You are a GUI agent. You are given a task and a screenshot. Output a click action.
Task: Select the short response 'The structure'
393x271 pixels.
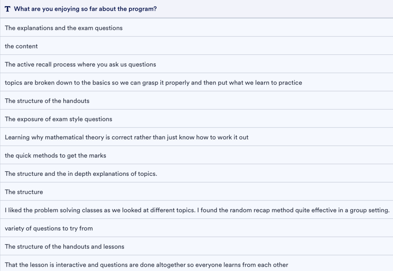click(24, 192)
